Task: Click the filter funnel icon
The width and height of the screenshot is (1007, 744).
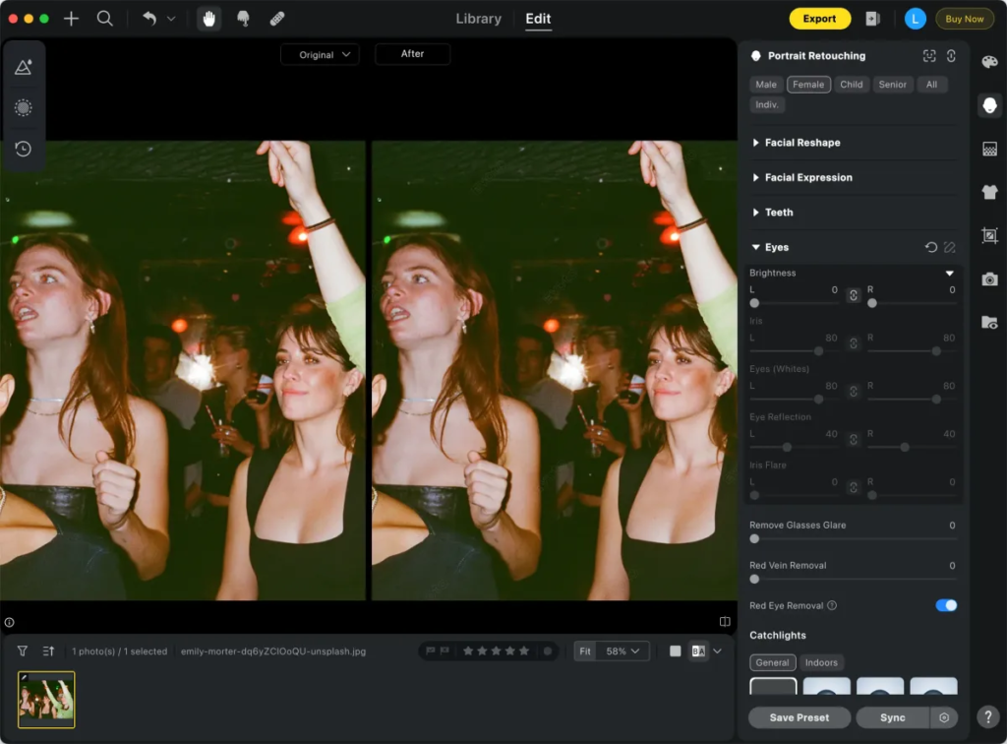Action: click(23, 651)
